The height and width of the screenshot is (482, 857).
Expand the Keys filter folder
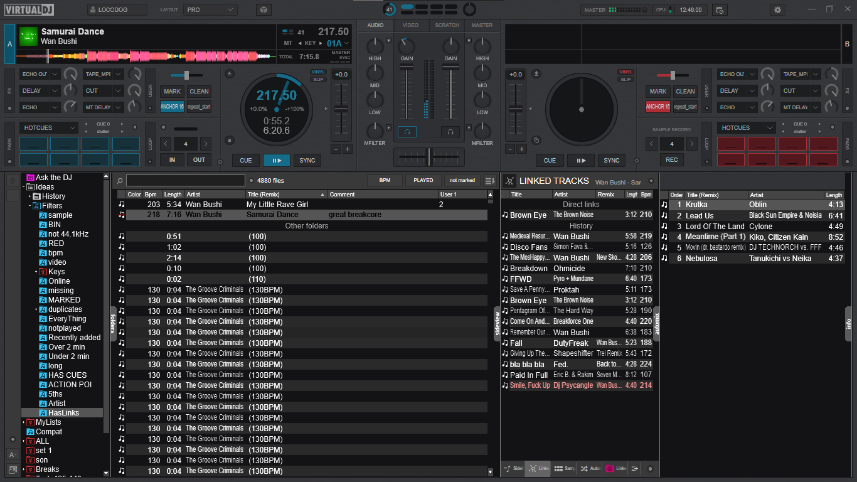[36, 272]
